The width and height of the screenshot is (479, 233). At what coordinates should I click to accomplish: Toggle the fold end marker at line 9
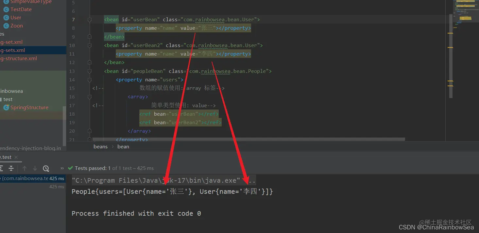(90, 37)
